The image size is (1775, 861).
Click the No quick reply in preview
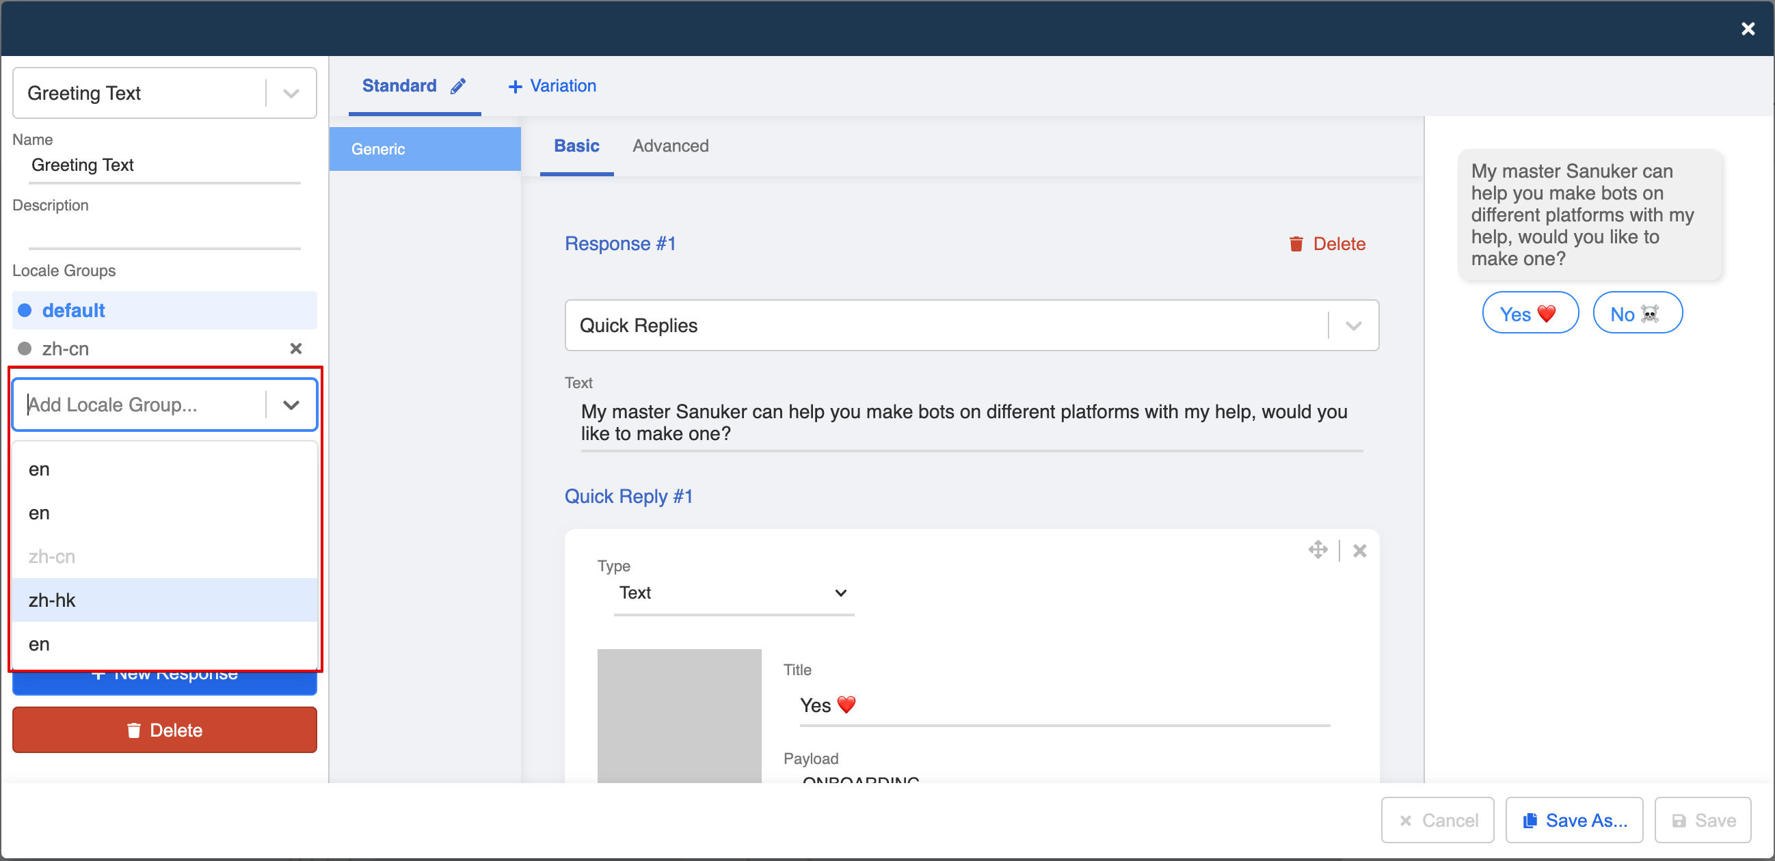tap(1637, 314)
